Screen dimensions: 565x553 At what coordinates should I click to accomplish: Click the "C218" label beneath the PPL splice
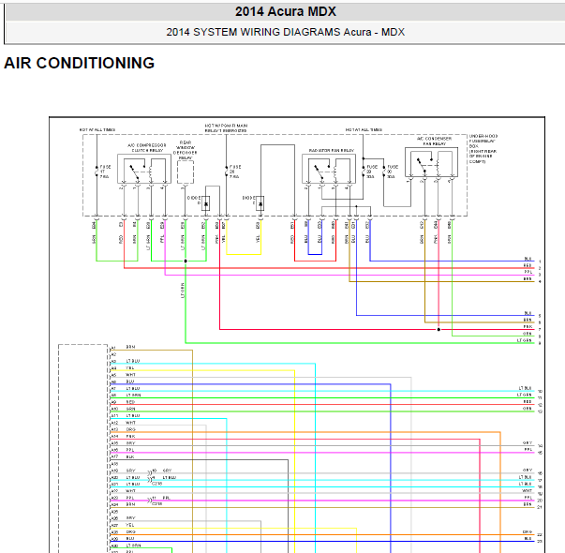156,503
